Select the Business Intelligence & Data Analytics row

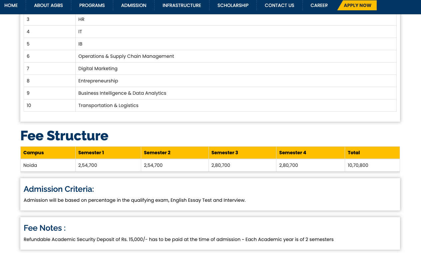(x=122, y=93)
